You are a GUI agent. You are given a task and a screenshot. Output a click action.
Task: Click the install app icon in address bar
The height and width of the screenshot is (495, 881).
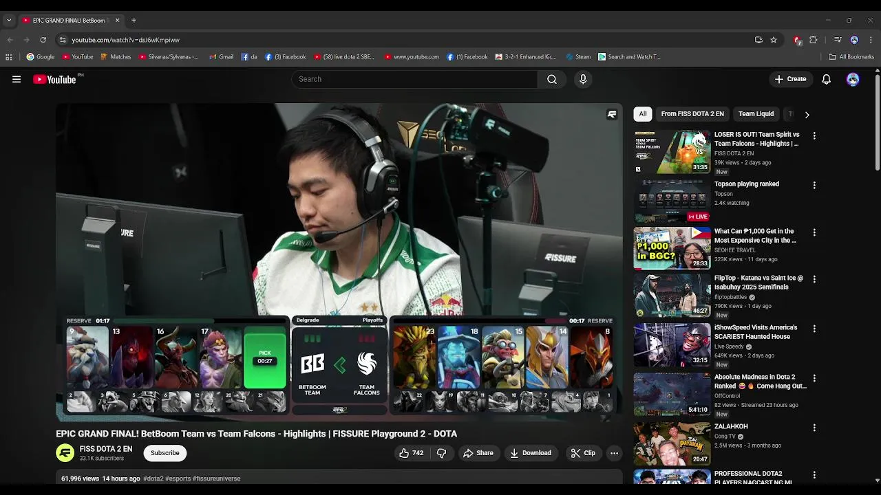click(758, 40)
